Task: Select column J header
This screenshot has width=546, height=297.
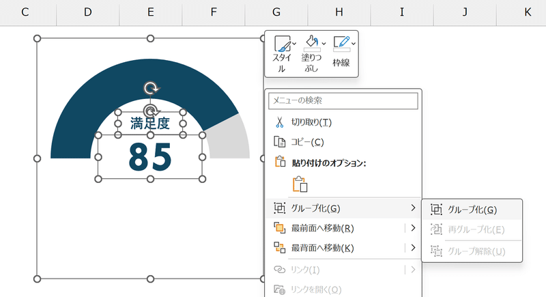Action: [465, 12]
